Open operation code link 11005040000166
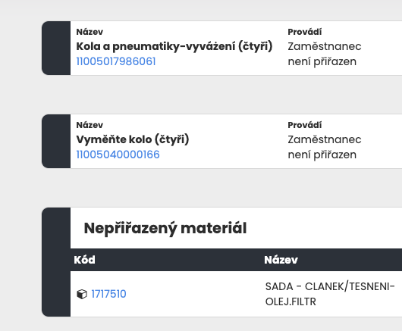The width and height of the screenshot is (402, 331). [x=118, y=155]
